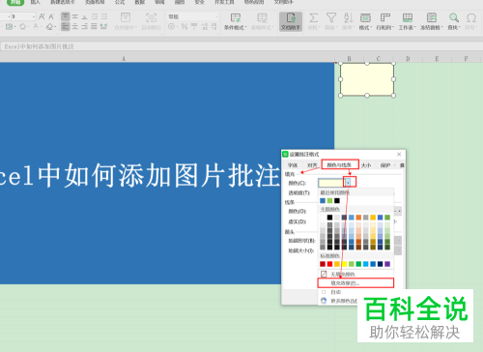This screenshot has width=483, height=352.
Task: Pick the standard yellow color swatch
Action: point(344,264)
